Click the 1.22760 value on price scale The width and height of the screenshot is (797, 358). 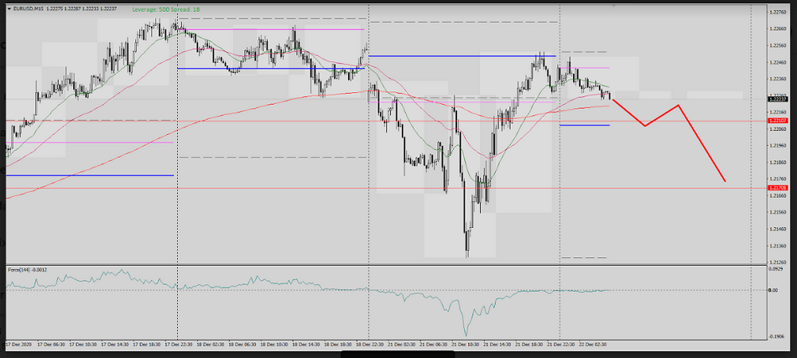(778, 12)
